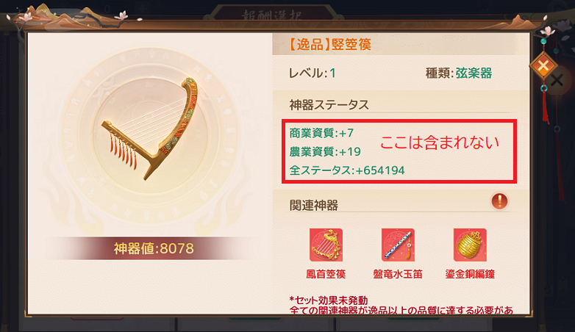This screenshot has width=575, height=332.
Task: Click the 報酬選択 title tab at top
Action: pos(272,15)
